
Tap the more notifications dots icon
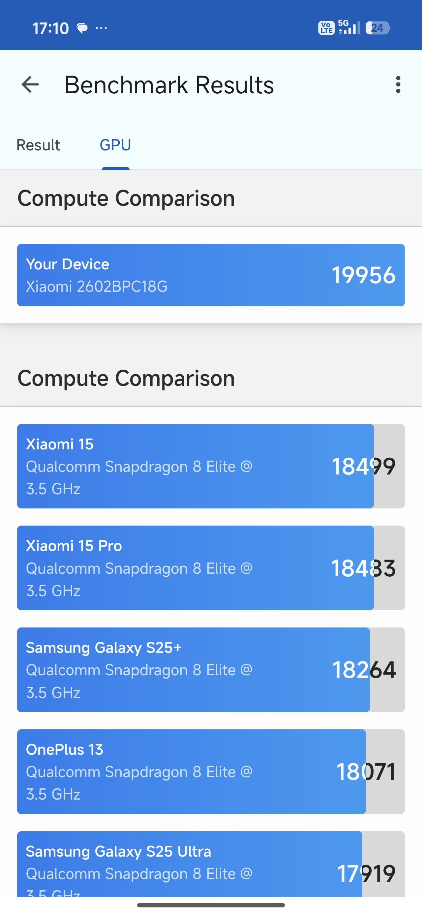pos(101,28)
